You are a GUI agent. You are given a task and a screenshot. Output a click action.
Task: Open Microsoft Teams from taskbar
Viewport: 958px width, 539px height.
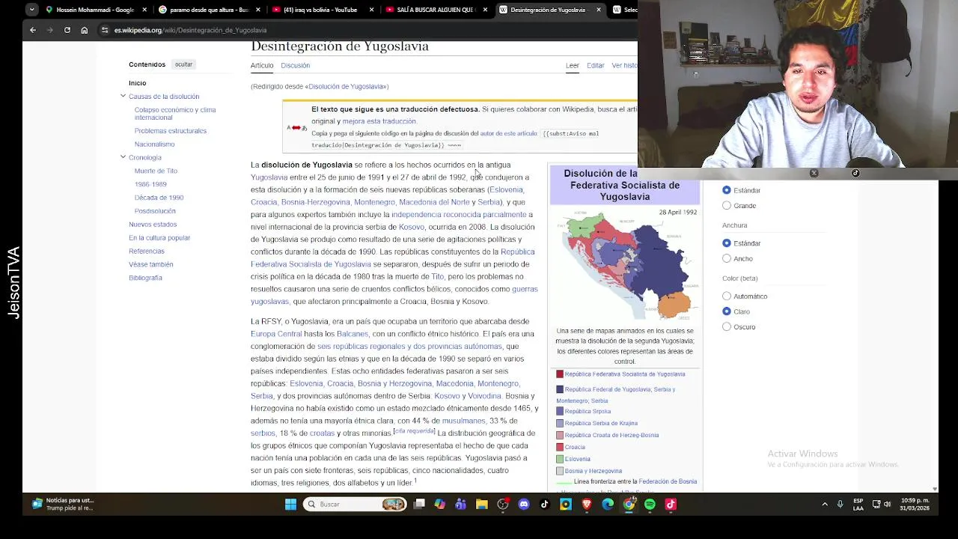coord(461,505)
